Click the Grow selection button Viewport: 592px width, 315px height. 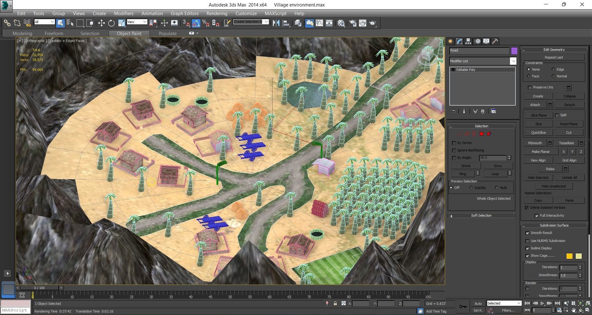[498, 166]
